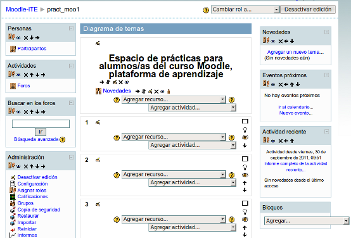Open help icon next to Cambiar rol a
The width and height of the screenshot is (351, 238).
[x=206, y=10]
